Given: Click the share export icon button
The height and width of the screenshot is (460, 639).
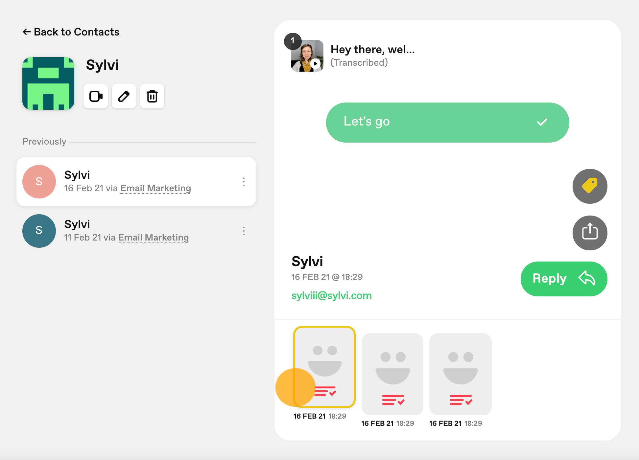Looking at the screenshot, I should pos(590,233).
